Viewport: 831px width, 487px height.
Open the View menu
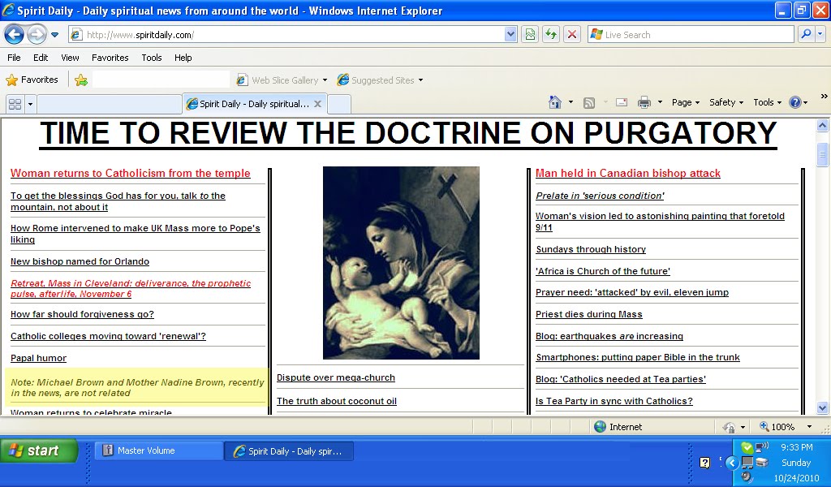point(70,58)
